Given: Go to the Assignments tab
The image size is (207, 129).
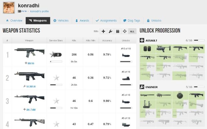Looking at the screenshot, I should click(x=106, y=21).
